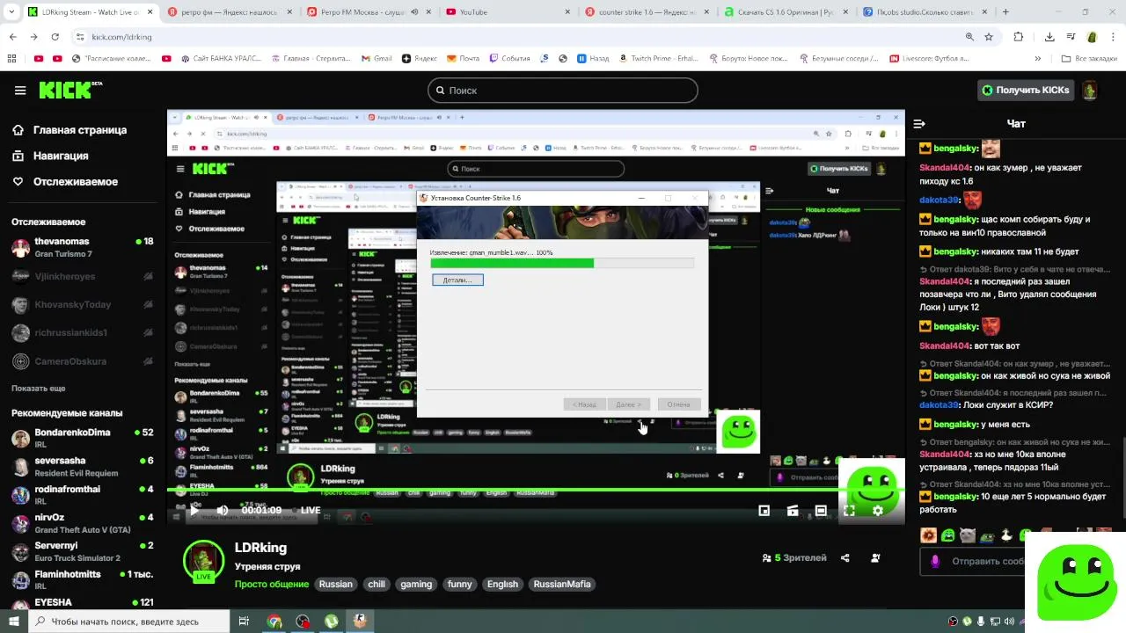Open the Просто общение category link
Image resolution: width=1126 pixels, height=633 pixels.
[272, 584]
